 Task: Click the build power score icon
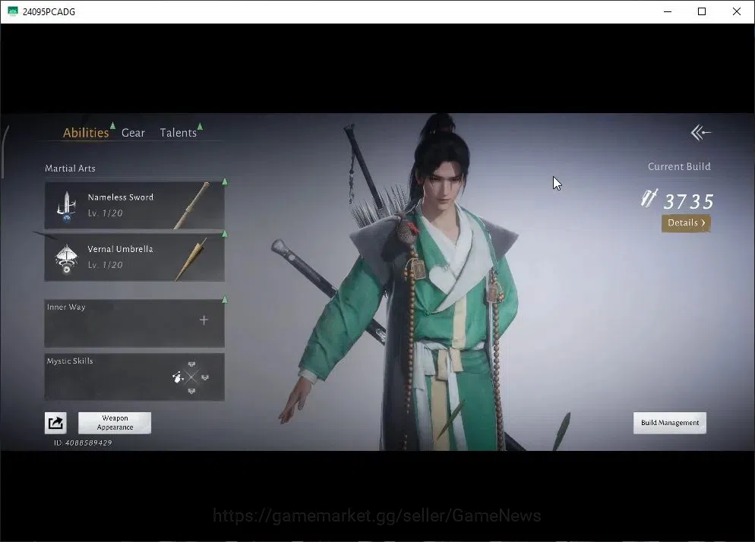tap(649, 198)
